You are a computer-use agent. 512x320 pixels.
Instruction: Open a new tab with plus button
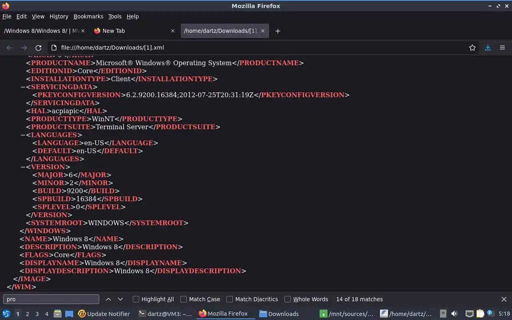point(278,31)
